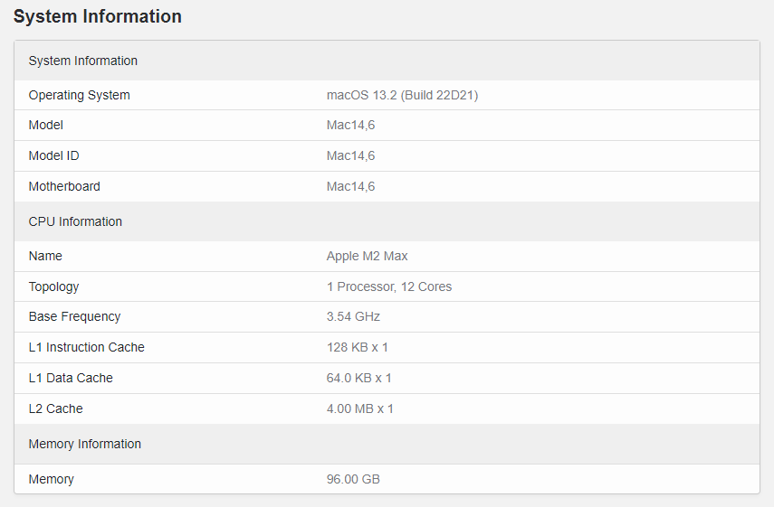Screen dimensions: 774x507
Task: Click the CPU Information section header
Action: [x=75, y=221]
